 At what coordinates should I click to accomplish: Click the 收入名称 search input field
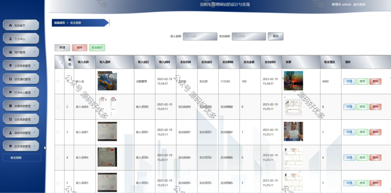coord(200,36)
